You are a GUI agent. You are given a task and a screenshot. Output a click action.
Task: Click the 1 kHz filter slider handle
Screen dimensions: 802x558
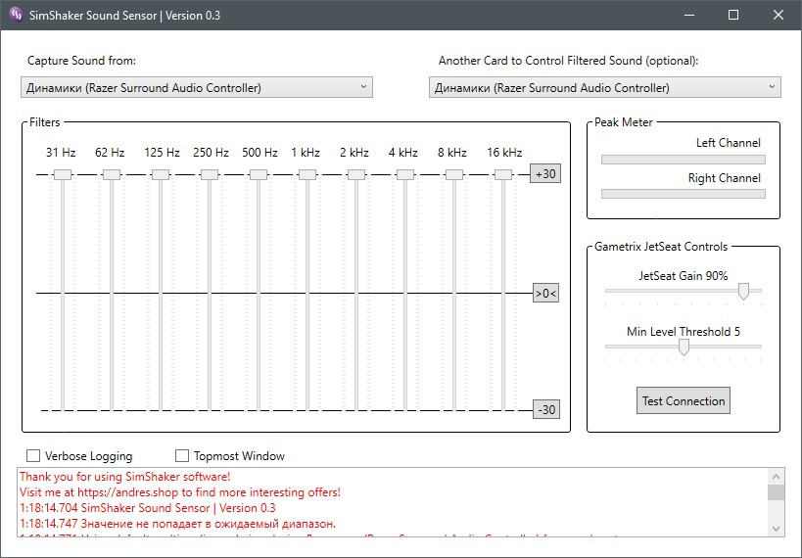307,174
